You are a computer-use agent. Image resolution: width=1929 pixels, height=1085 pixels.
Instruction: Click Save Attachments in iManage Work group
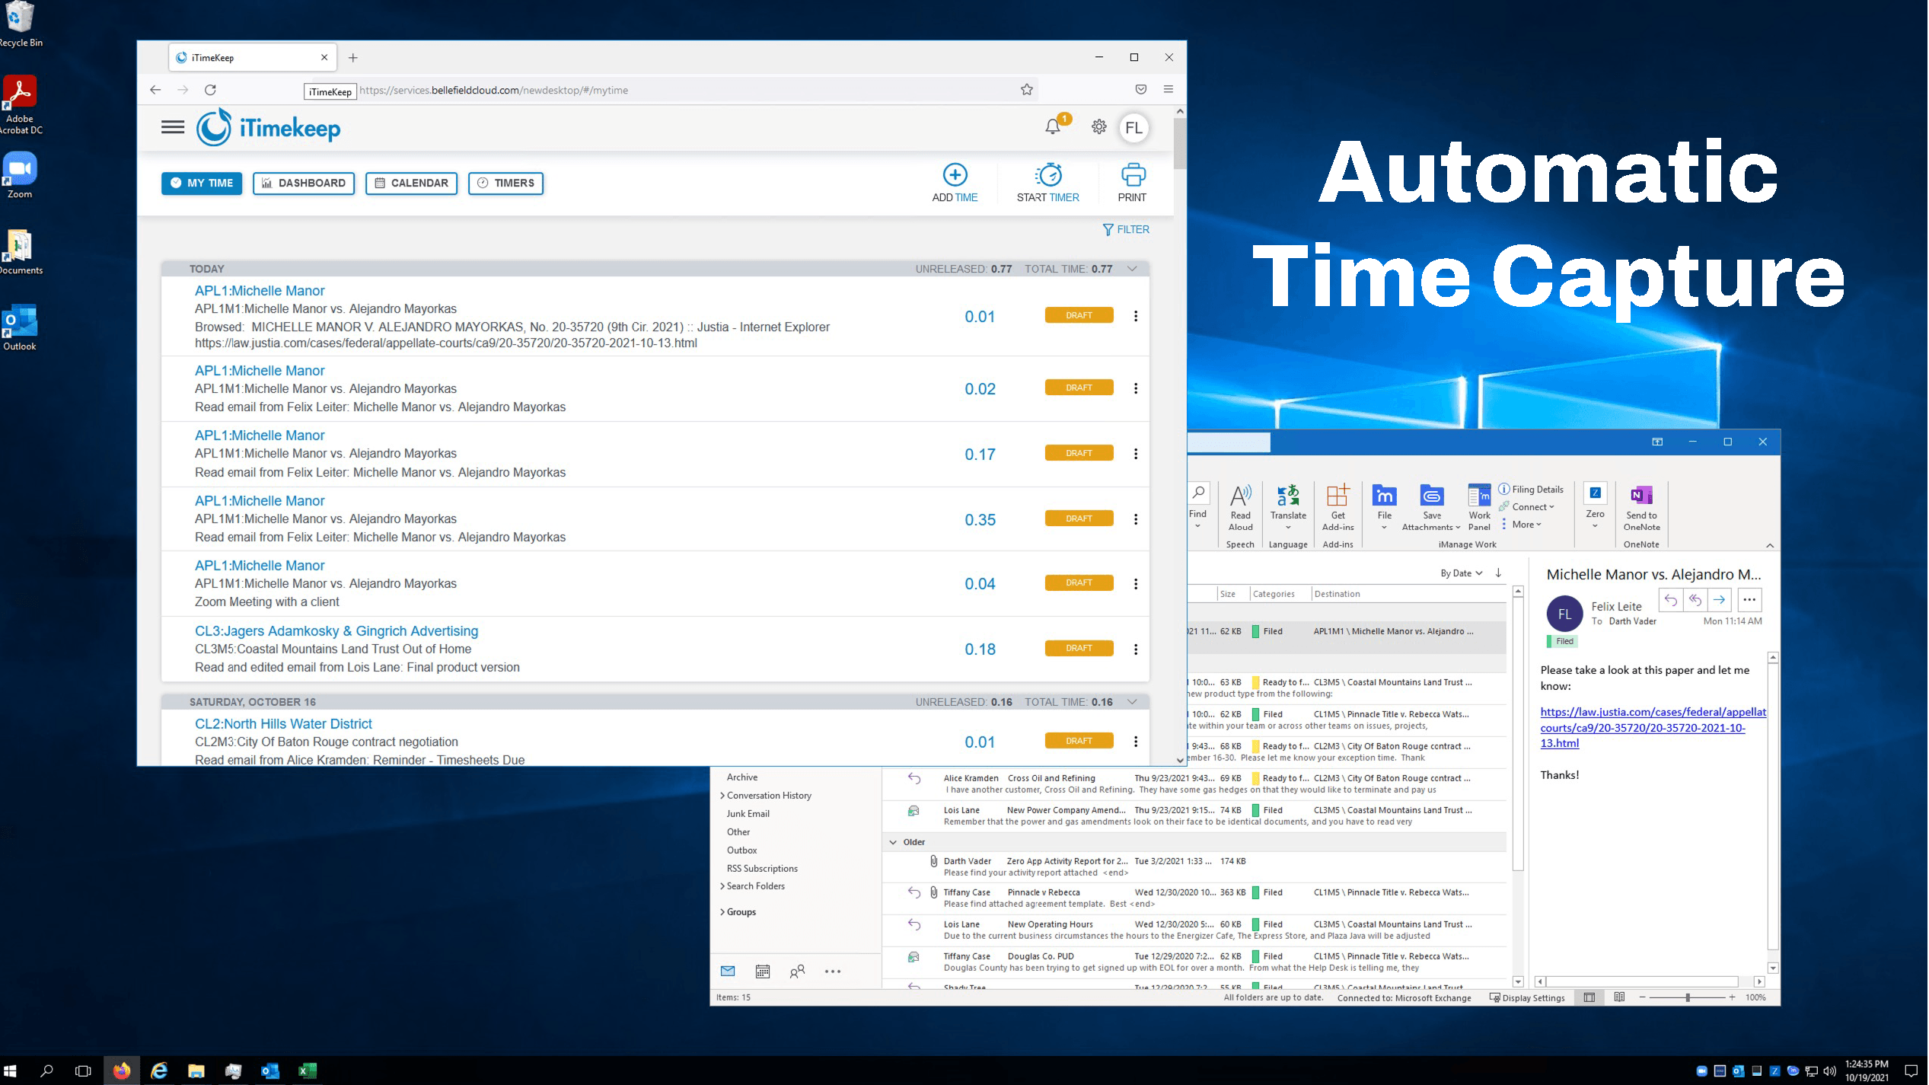pyautogui.click(x=1431, y=508)
